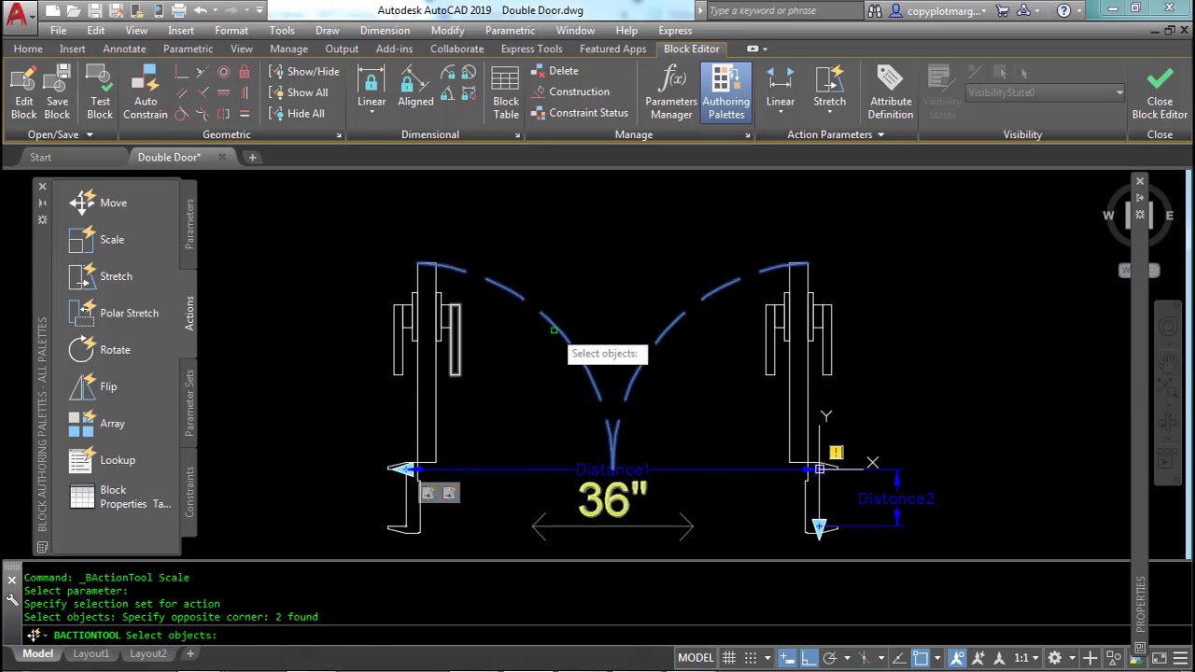The height and width of the screenshot is (672, 1195).
Task: Click the Show All constraints button
Action: [299, 92]
